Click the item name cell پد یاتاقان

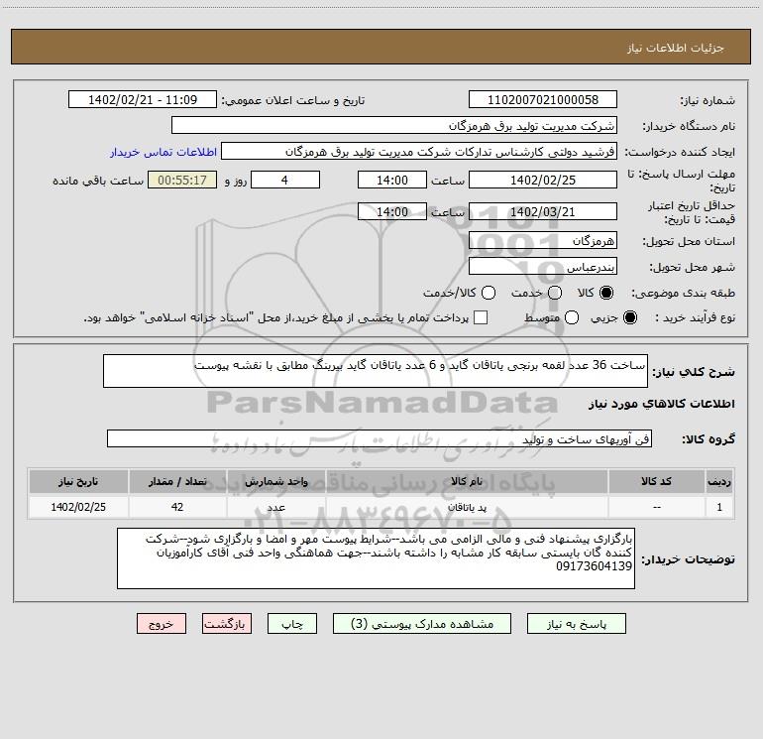(467, 508)
